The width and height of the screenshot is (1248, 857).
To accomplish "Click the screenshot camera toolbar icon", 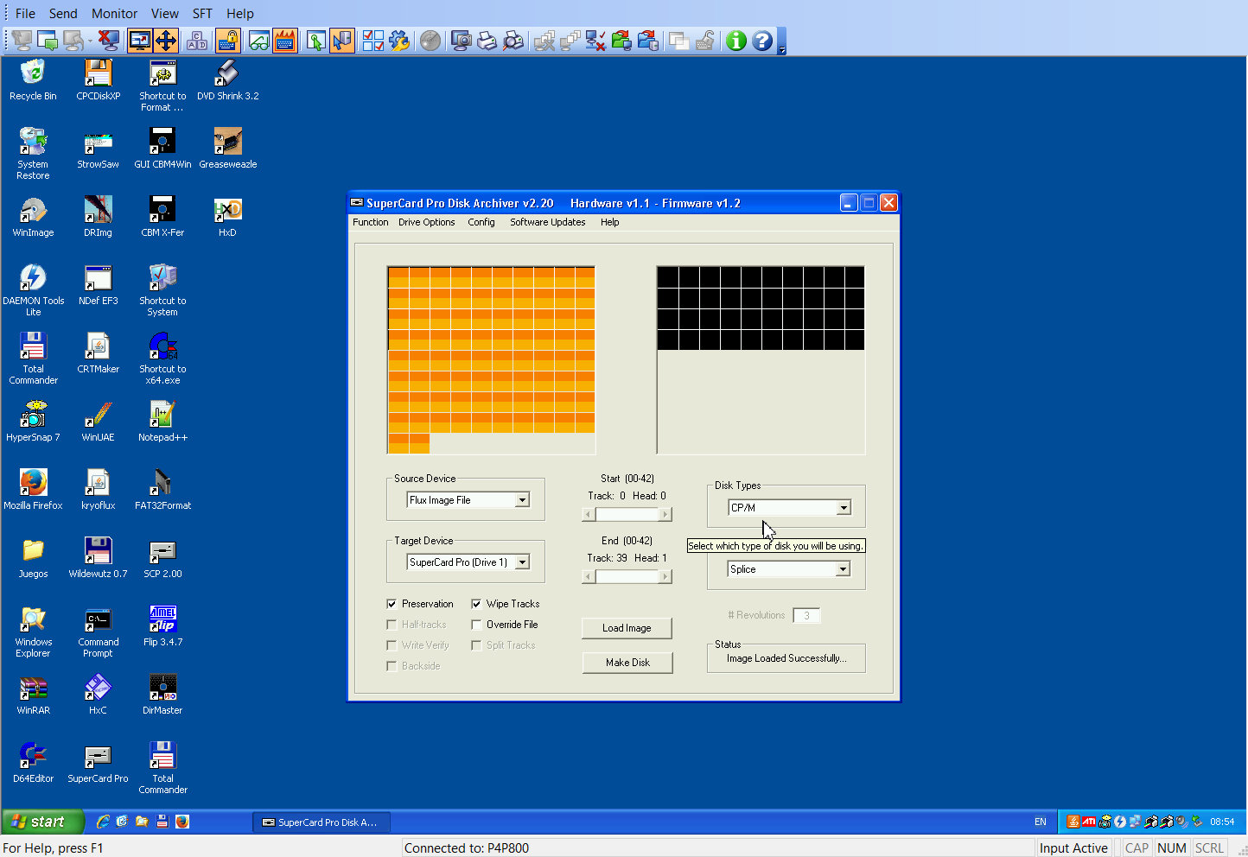I will [x=462, y=41].
